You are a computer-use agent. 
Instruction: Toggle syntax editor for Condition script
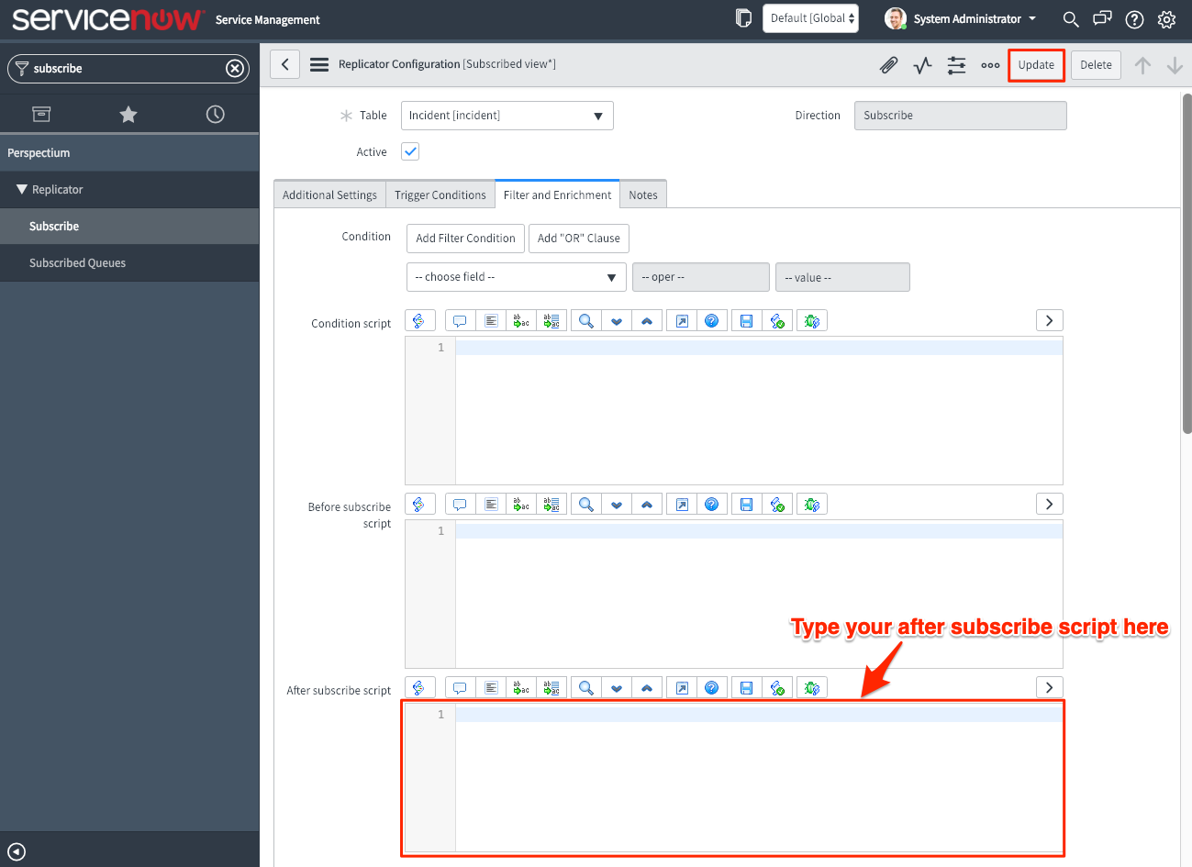tap(419, 320)
